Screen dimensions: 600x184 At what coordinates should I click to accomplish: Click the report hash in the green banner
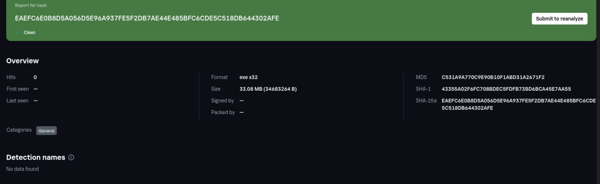click(147, 18)
